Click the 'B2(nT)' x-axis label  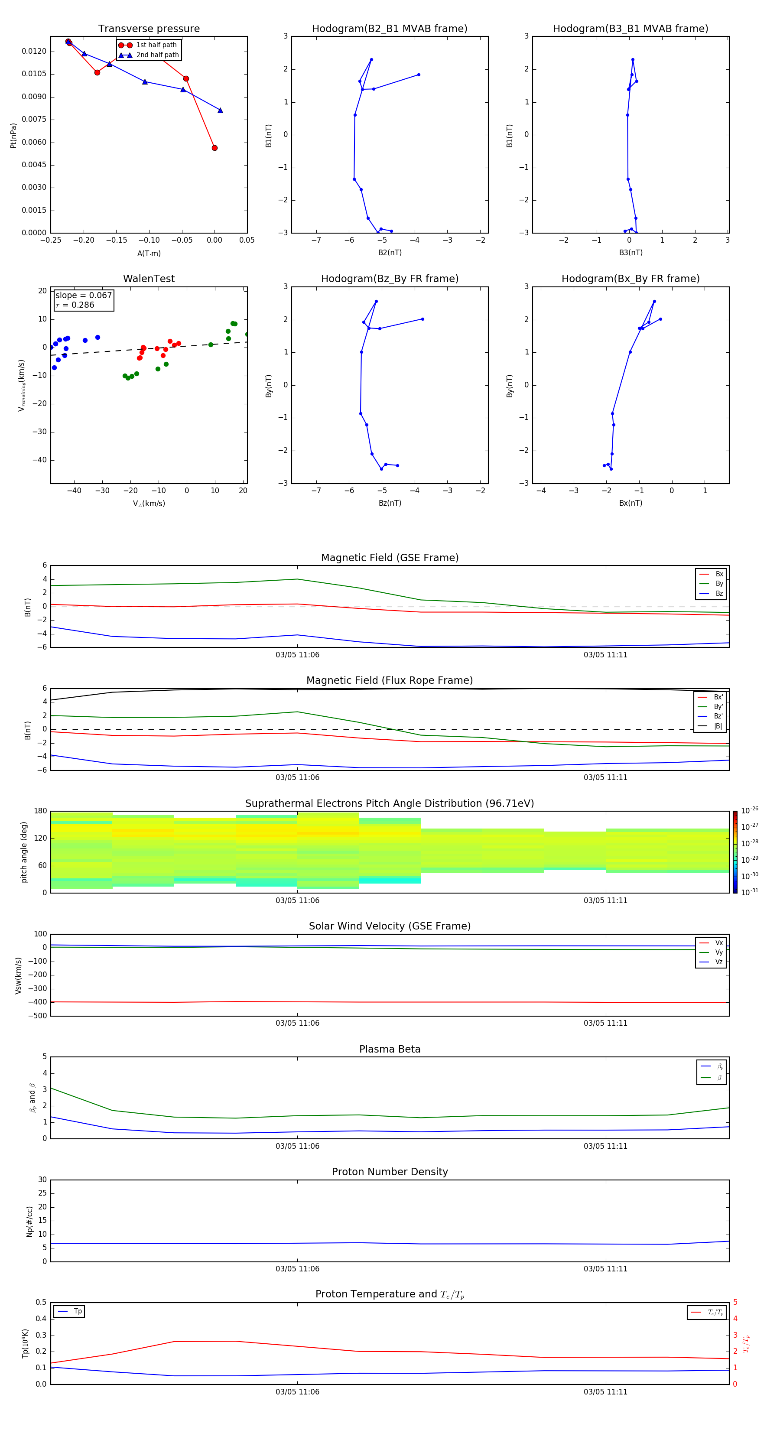390,253
